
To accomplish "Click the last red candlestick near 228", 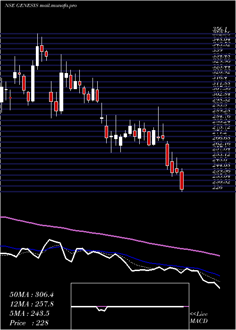I will (182, 181).
